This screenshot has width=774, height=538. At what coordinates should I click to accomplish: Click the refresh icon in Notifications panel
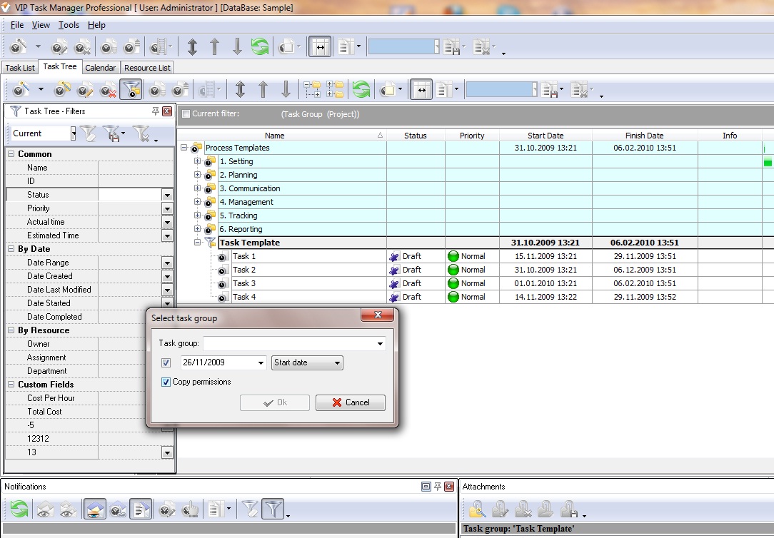(x=19, y=509)
